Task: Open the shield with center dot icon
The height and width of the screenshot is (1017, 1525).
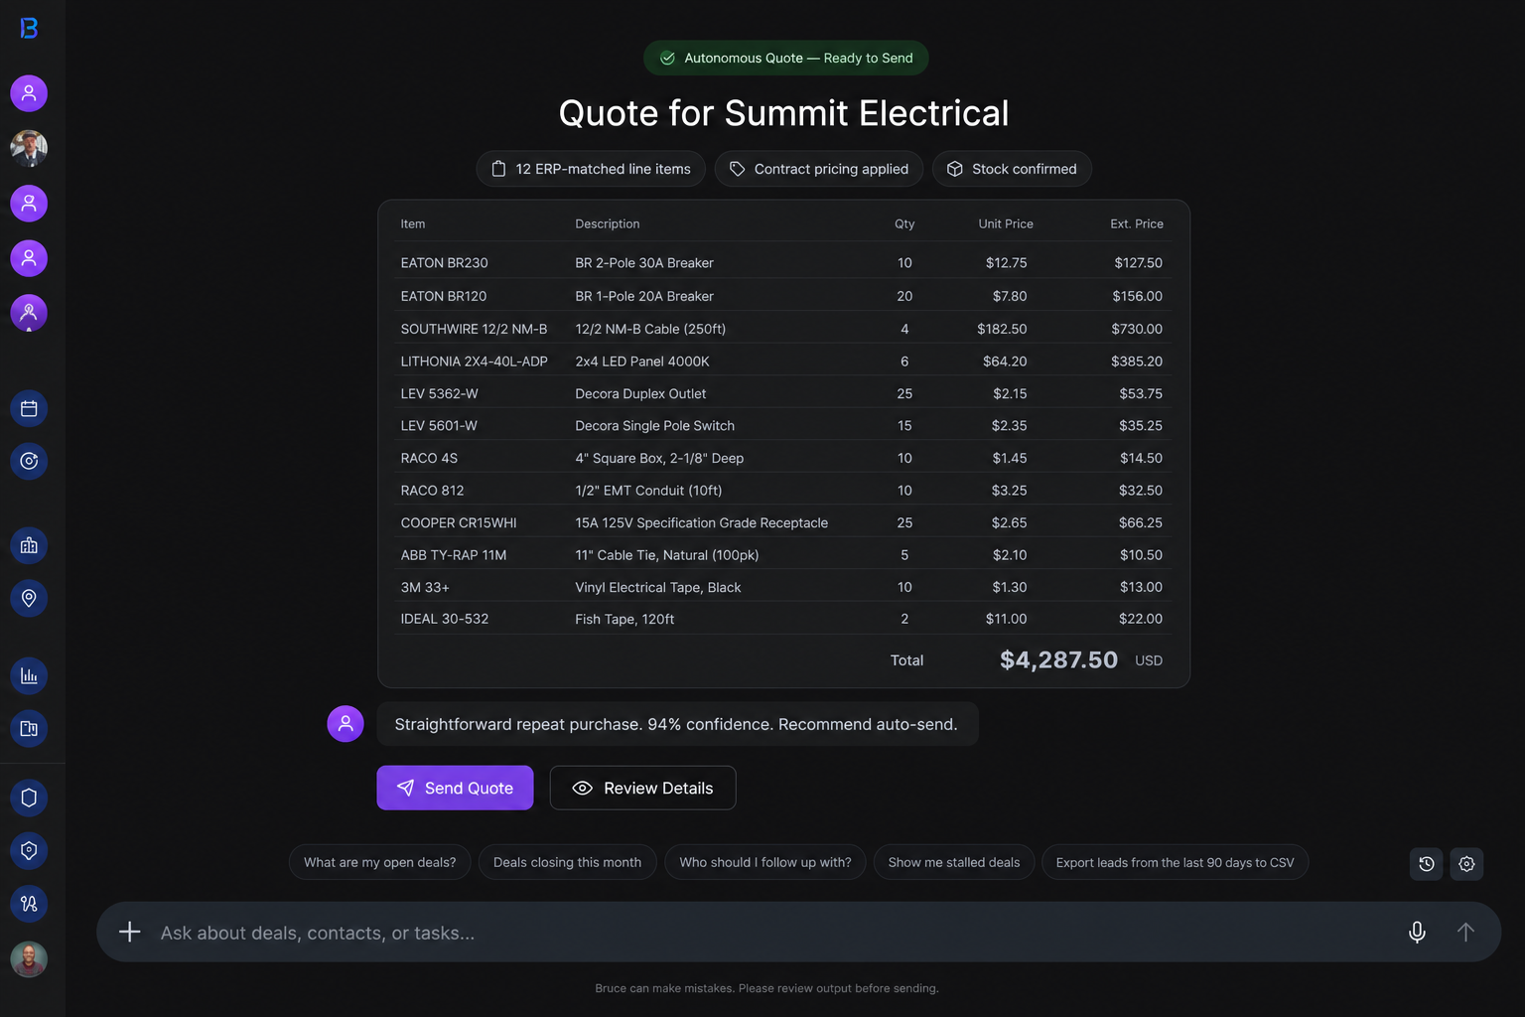Action: (29, 850)
